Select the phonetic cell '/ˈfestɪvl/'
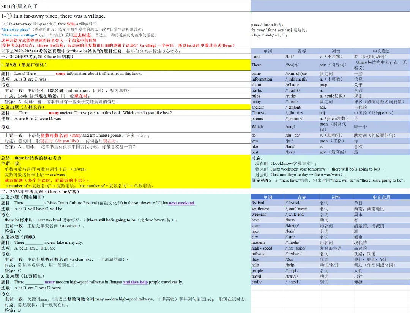410x313 pixels. click(x=302, y=203)
